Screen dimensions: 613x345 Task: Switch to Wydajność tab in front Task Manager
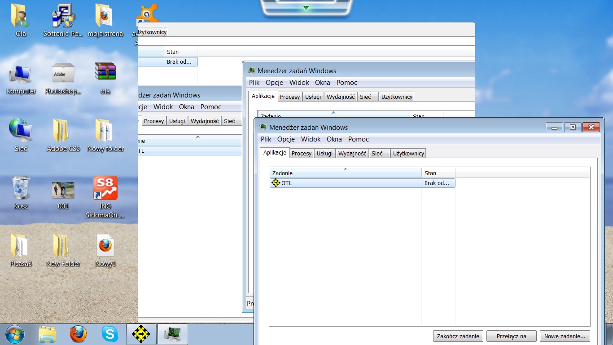coord(352,153)
